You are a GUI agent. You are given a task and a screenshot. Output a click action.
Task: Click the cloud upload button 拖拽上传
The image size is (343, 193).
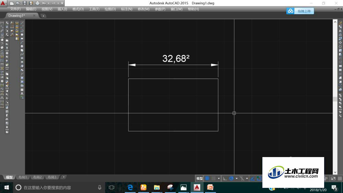pos(300,11)
